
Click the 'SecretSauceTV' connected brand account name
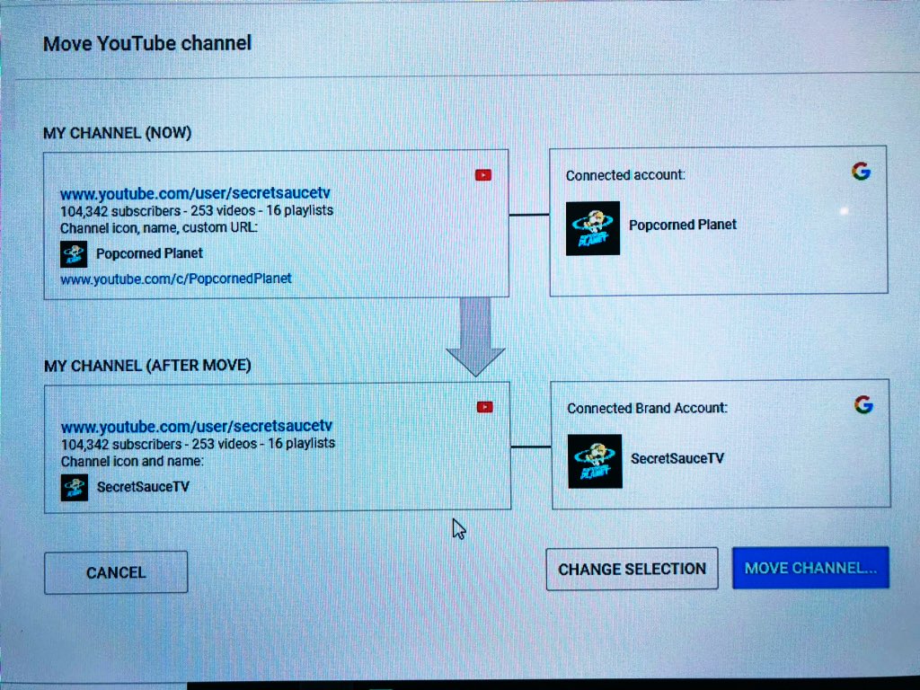677,458
